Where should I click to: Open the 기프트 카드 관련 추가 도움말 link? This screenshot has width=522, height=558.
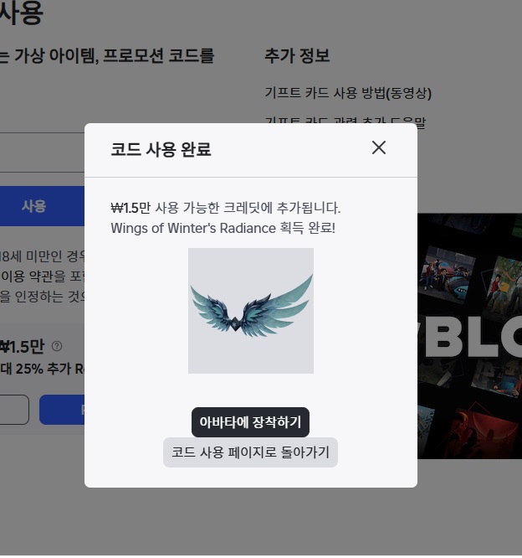click(x=345, y=121)
